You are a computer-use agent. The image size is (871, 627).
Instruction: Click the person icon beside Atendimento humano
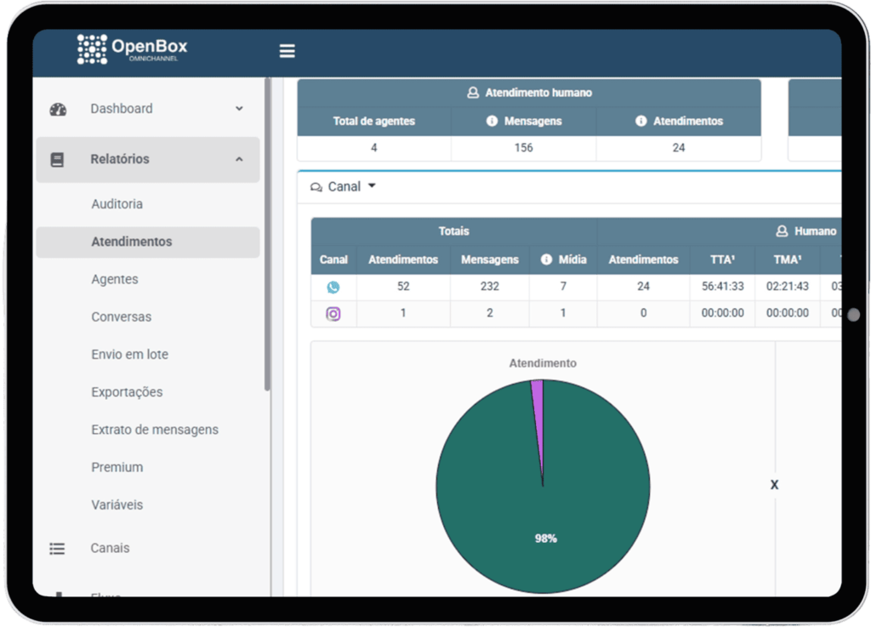click(473, 93)
